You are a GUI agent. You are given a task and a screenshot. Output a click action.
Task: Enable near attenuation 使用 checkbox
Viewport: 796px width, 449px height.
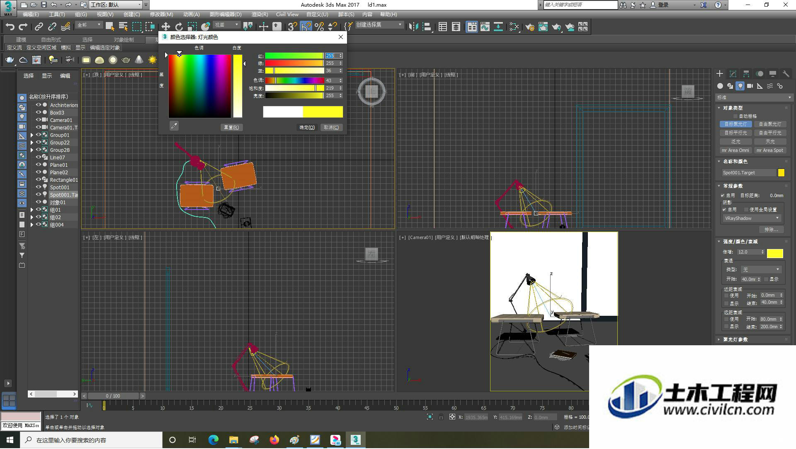tap(726, 296)
